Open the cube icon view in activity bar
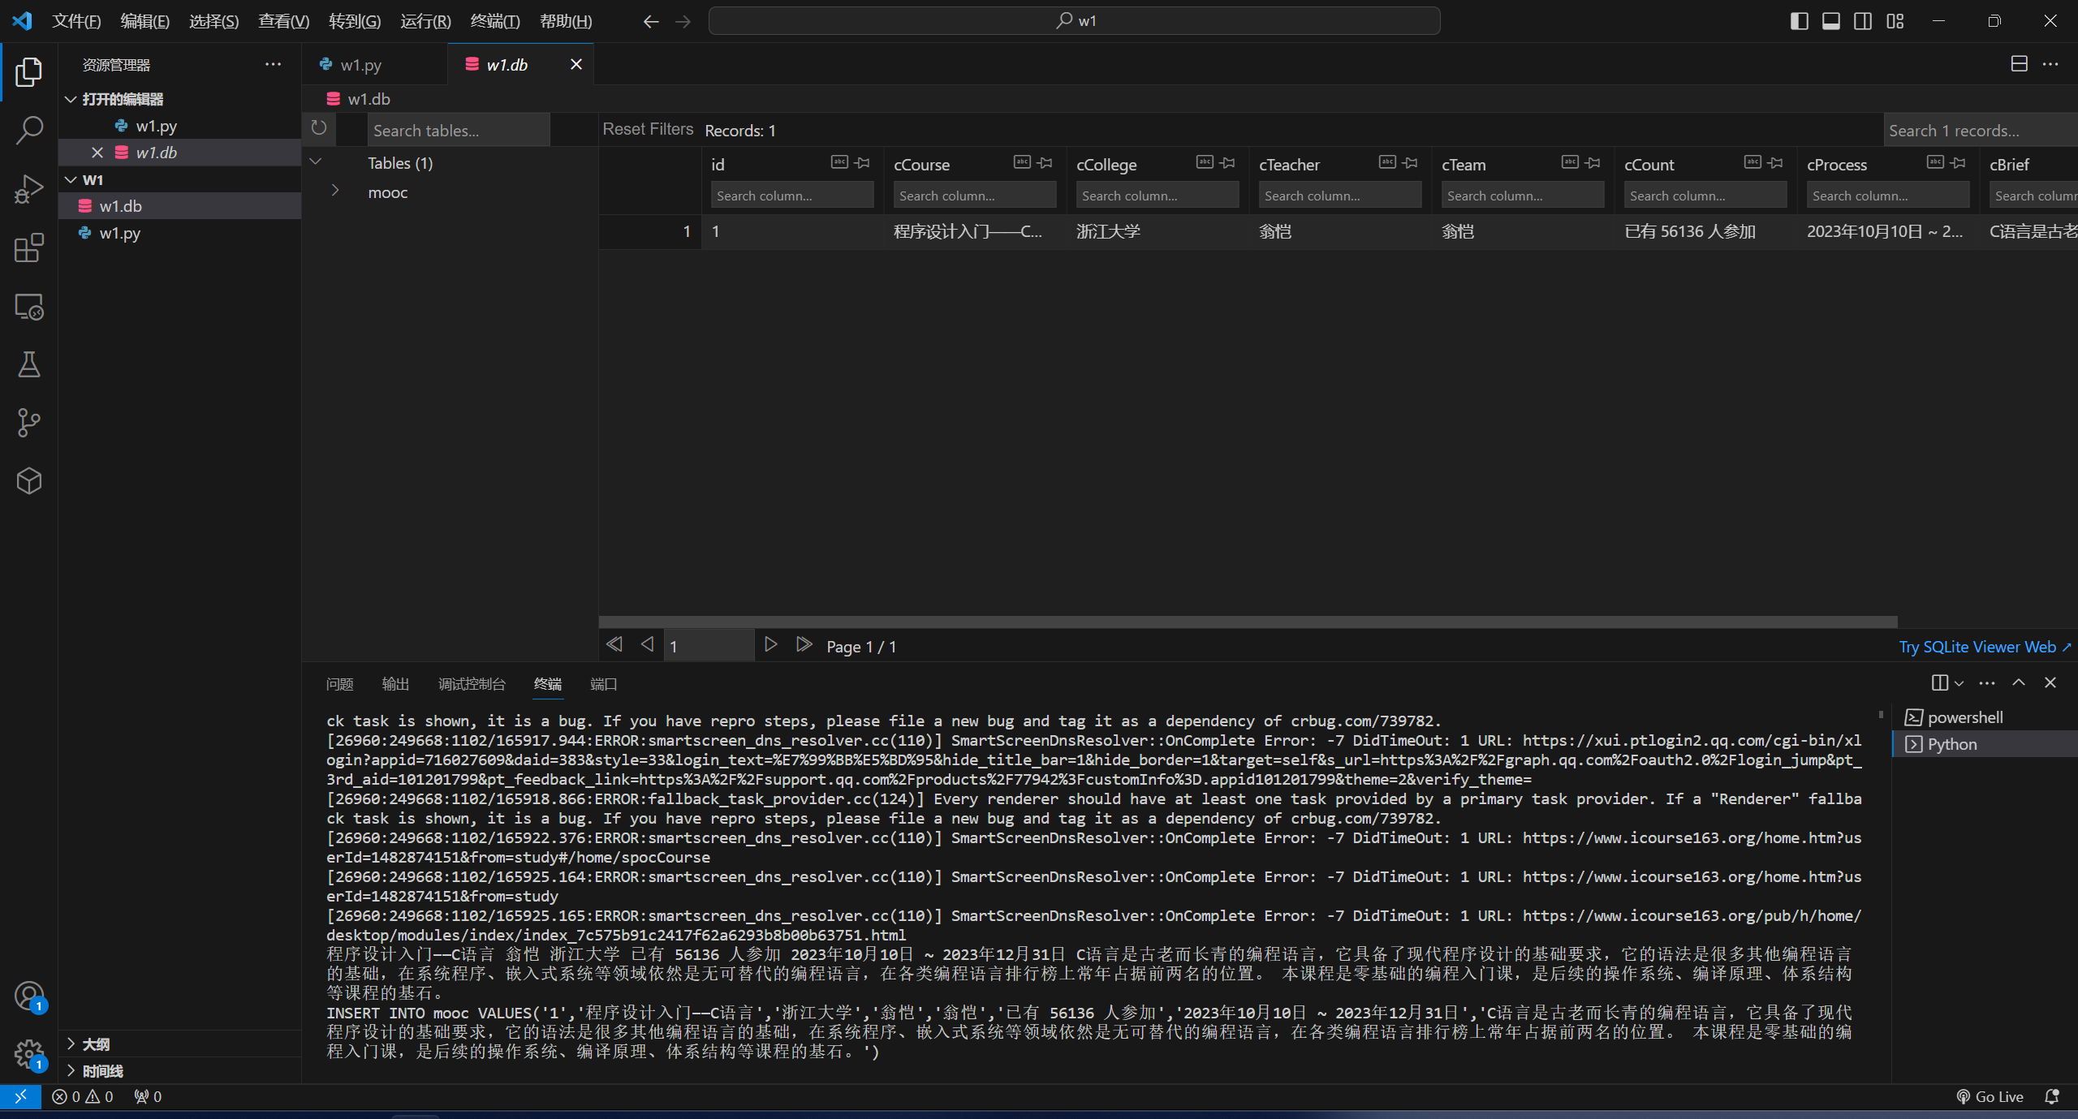The width and height of the screenshot is (2078, 1119). (x=29, y=481)
